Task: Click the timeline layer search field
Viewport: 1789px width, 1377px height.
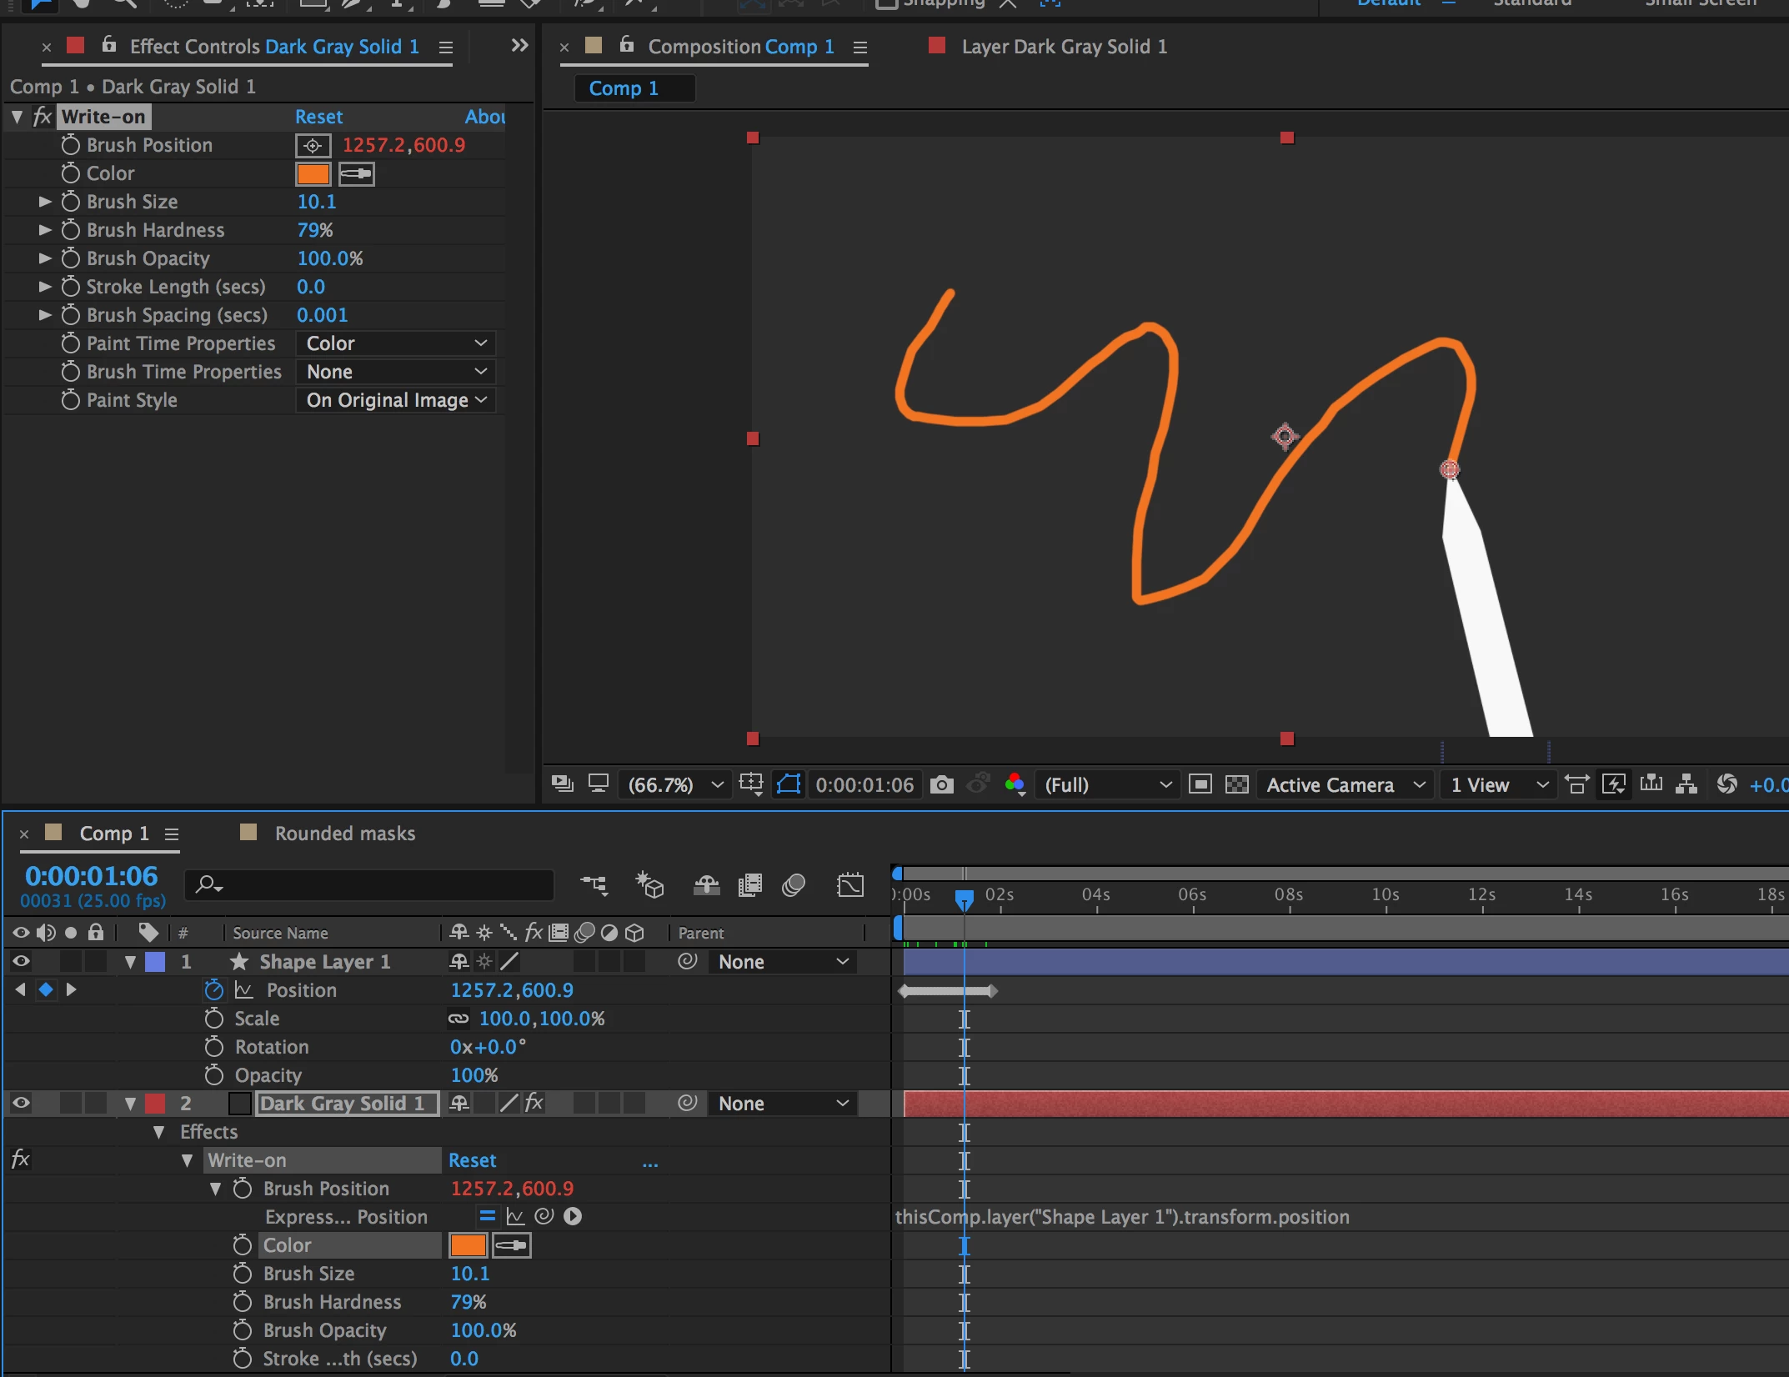Action: click(375, 884)
